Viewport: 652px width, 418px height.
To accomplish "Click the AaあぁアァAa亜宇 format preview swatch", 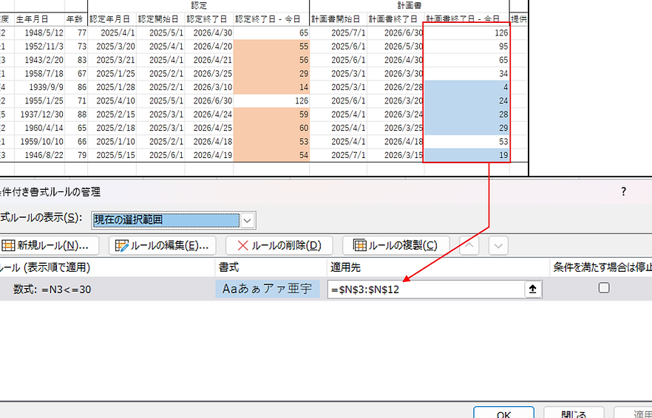I will tap(268, 289).
